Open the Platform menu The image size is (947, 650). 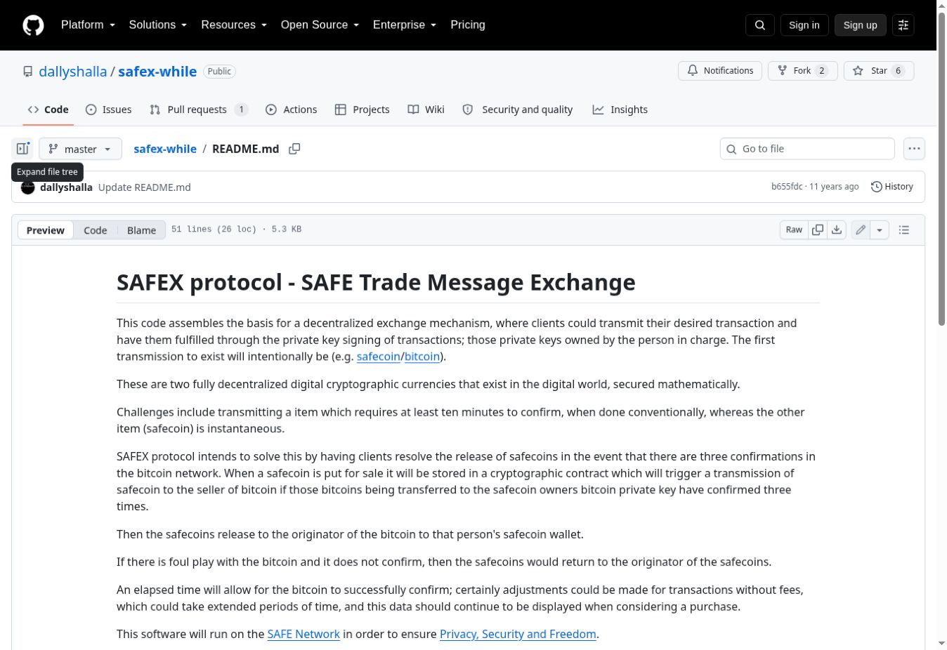(x=88, y=25)
